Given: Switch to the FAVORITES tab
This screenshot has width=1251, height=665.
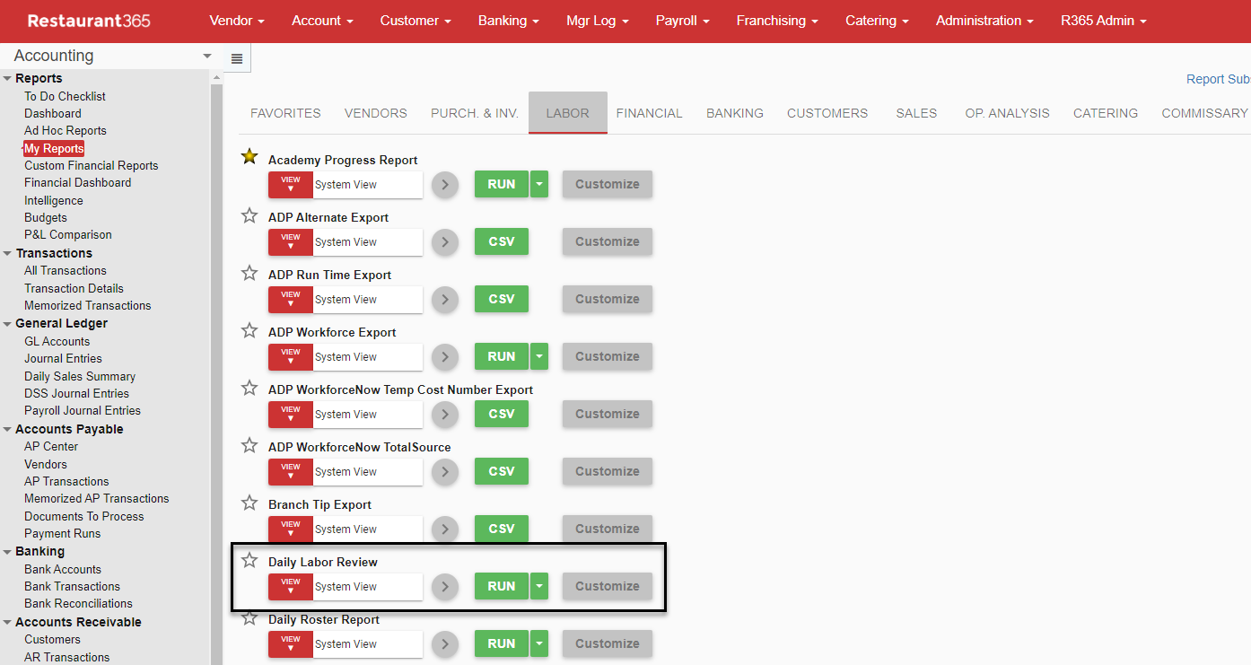Looking at the screenshot, I should [x=285, y=113].
